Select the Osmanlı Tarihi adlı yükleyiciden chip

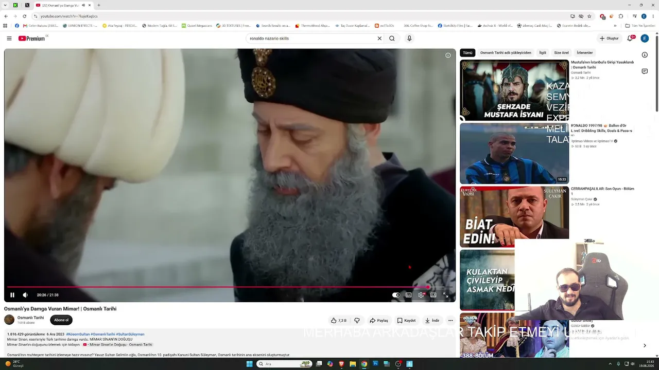click(x=506, y=53)
